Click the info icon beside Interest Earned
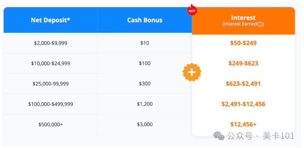Screen dimensions: 304x148 point(260,25)
